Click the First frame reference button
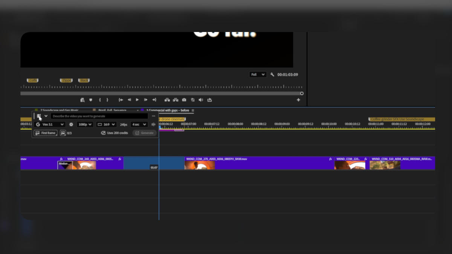 pos(46,133)
